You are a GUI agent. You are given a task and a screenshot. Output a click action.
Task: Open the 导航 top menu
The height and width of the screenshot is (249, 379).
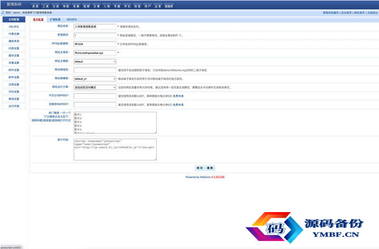tap(66, 6)
